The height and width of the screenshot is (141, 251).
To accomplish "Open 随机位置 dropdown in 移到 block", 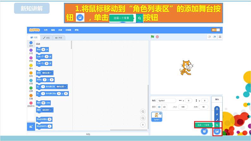I will click(47, 73).
